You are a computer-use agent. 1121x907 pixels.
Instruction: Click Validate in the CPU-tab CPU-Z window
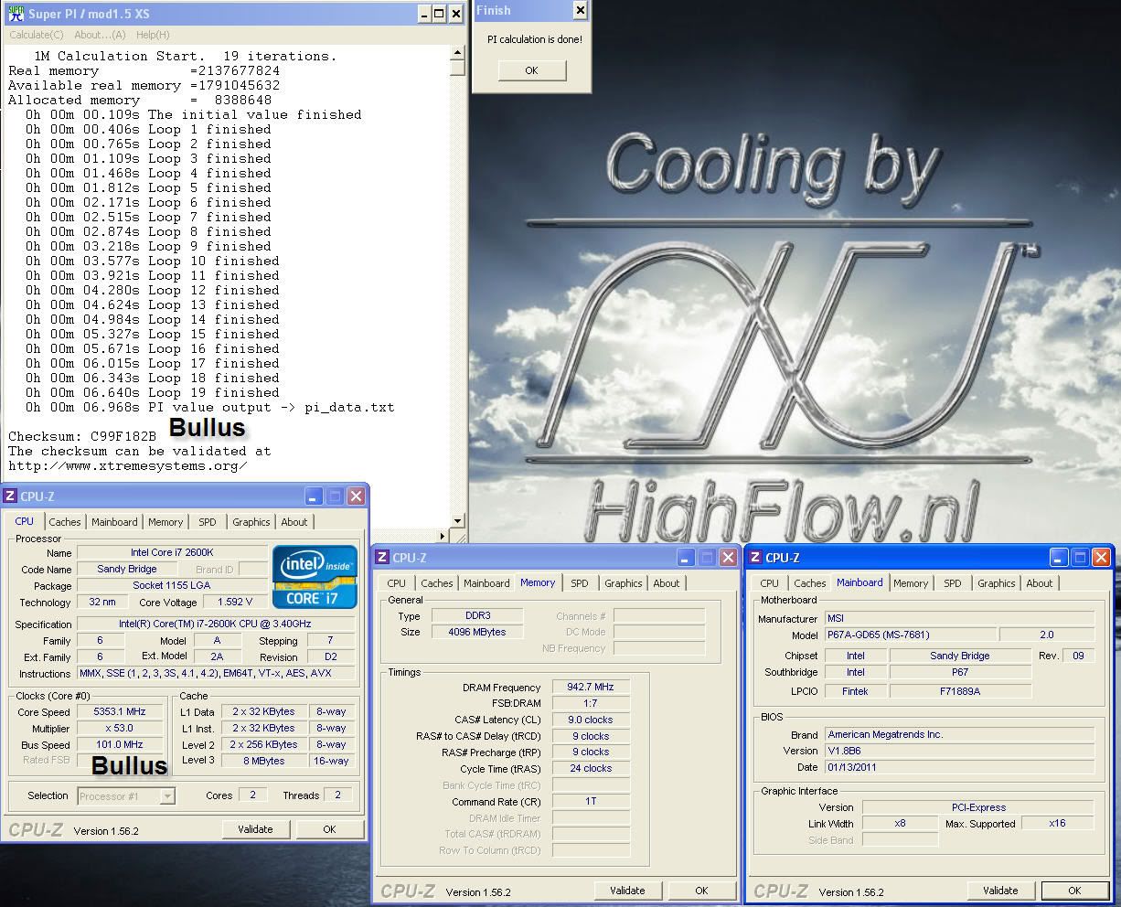pyautogui.click(x=255, y=829)
